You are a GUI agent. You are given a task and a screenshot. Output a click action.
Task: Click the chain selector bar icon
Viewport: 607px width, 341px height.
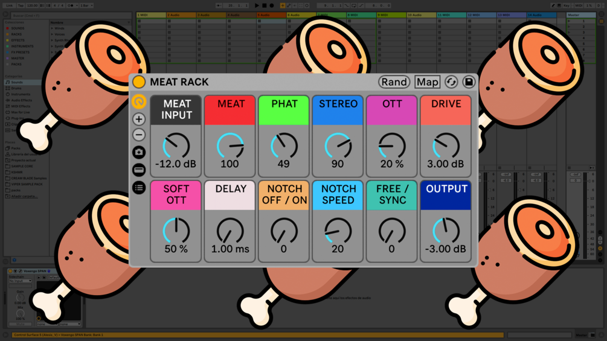pos(139,170)
